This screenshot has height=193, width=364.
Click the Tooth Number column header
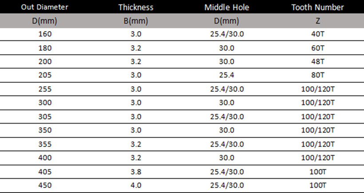pyautogui.click(x=317, y=7)
